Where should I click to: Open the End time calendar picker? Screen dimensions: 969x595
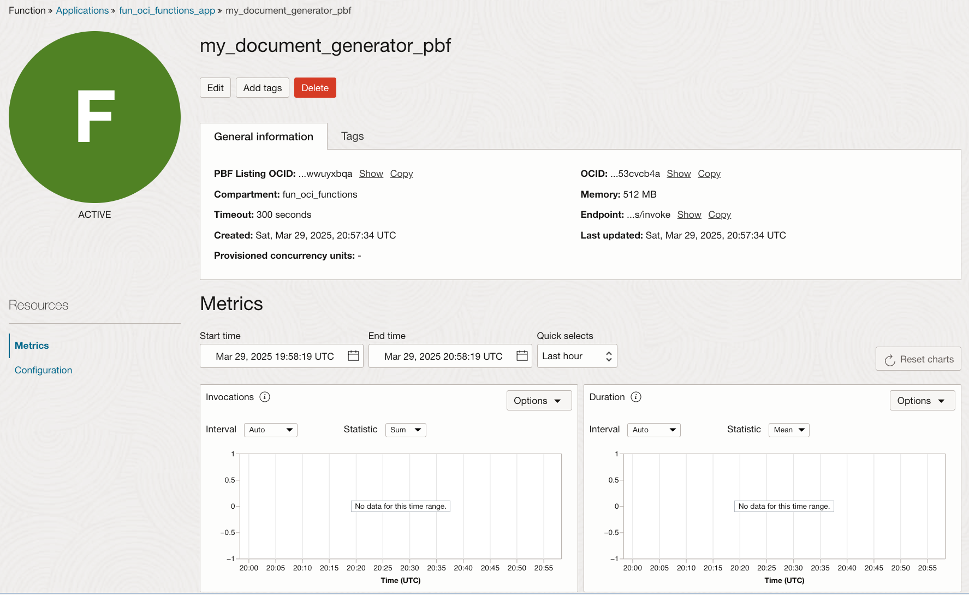pos(522,356)
